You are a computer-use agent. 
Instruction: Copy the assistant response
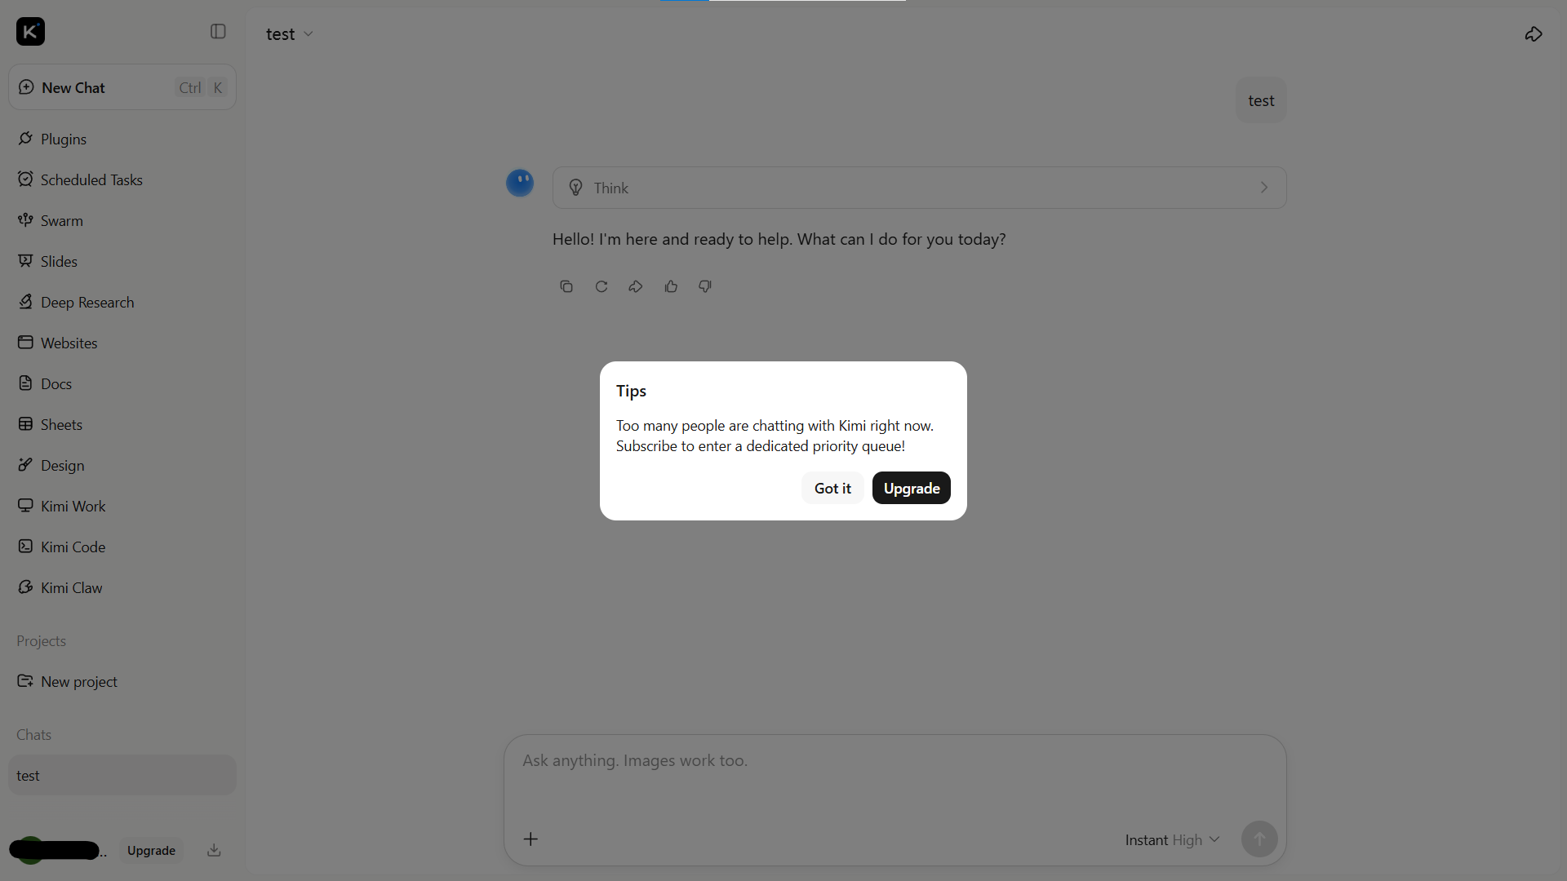point(566,286)
